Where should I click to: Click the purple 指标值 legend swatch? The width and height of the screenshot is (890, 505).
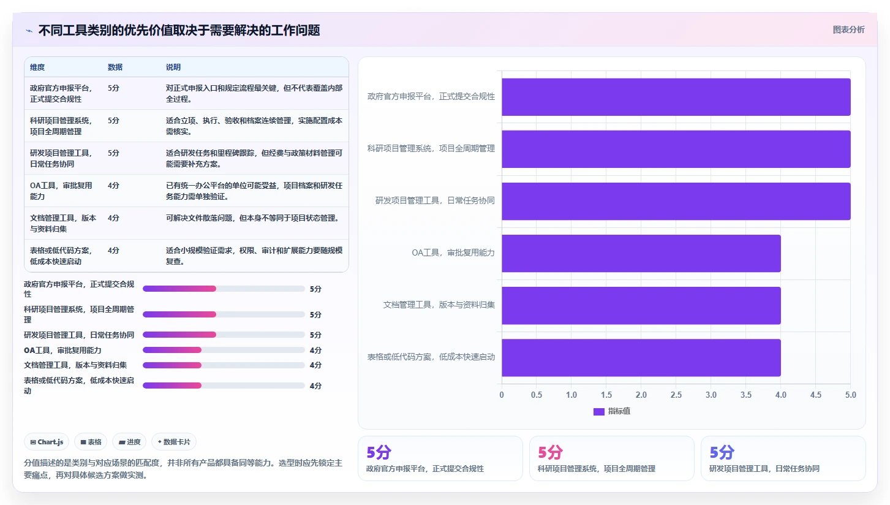(599, 411)
